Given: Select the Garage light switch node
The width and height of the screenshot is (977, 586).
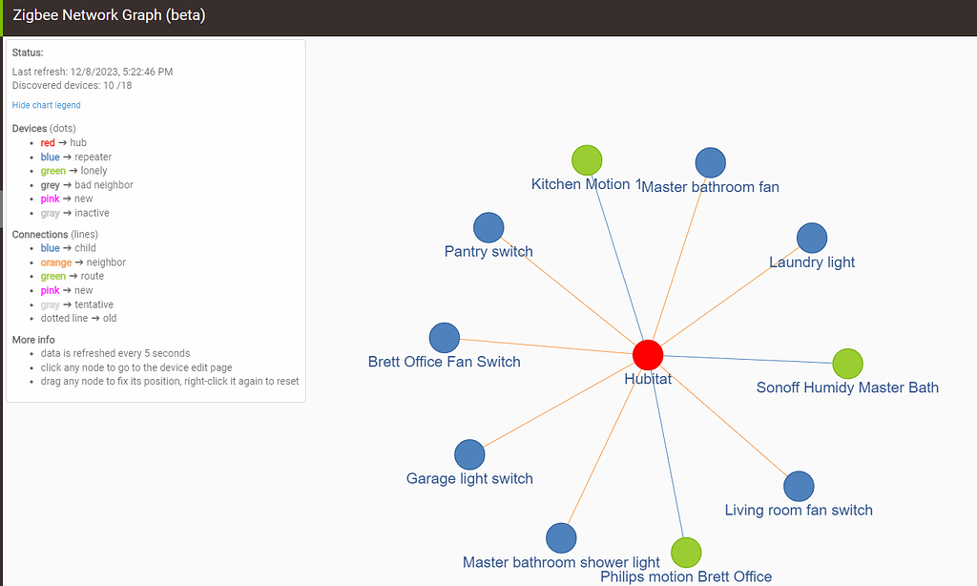Looking at the screenshot, I should coord(469,455).
